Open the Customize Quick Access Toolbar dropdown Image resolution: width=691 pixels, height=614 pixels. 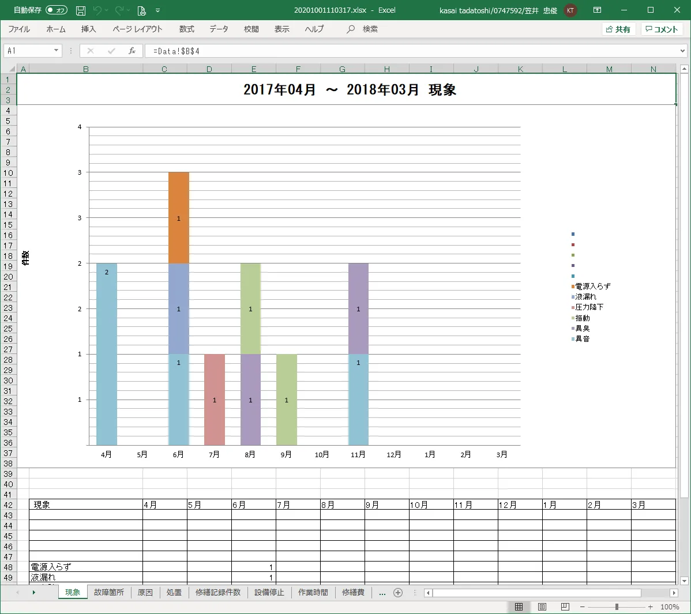coord(158,10)
